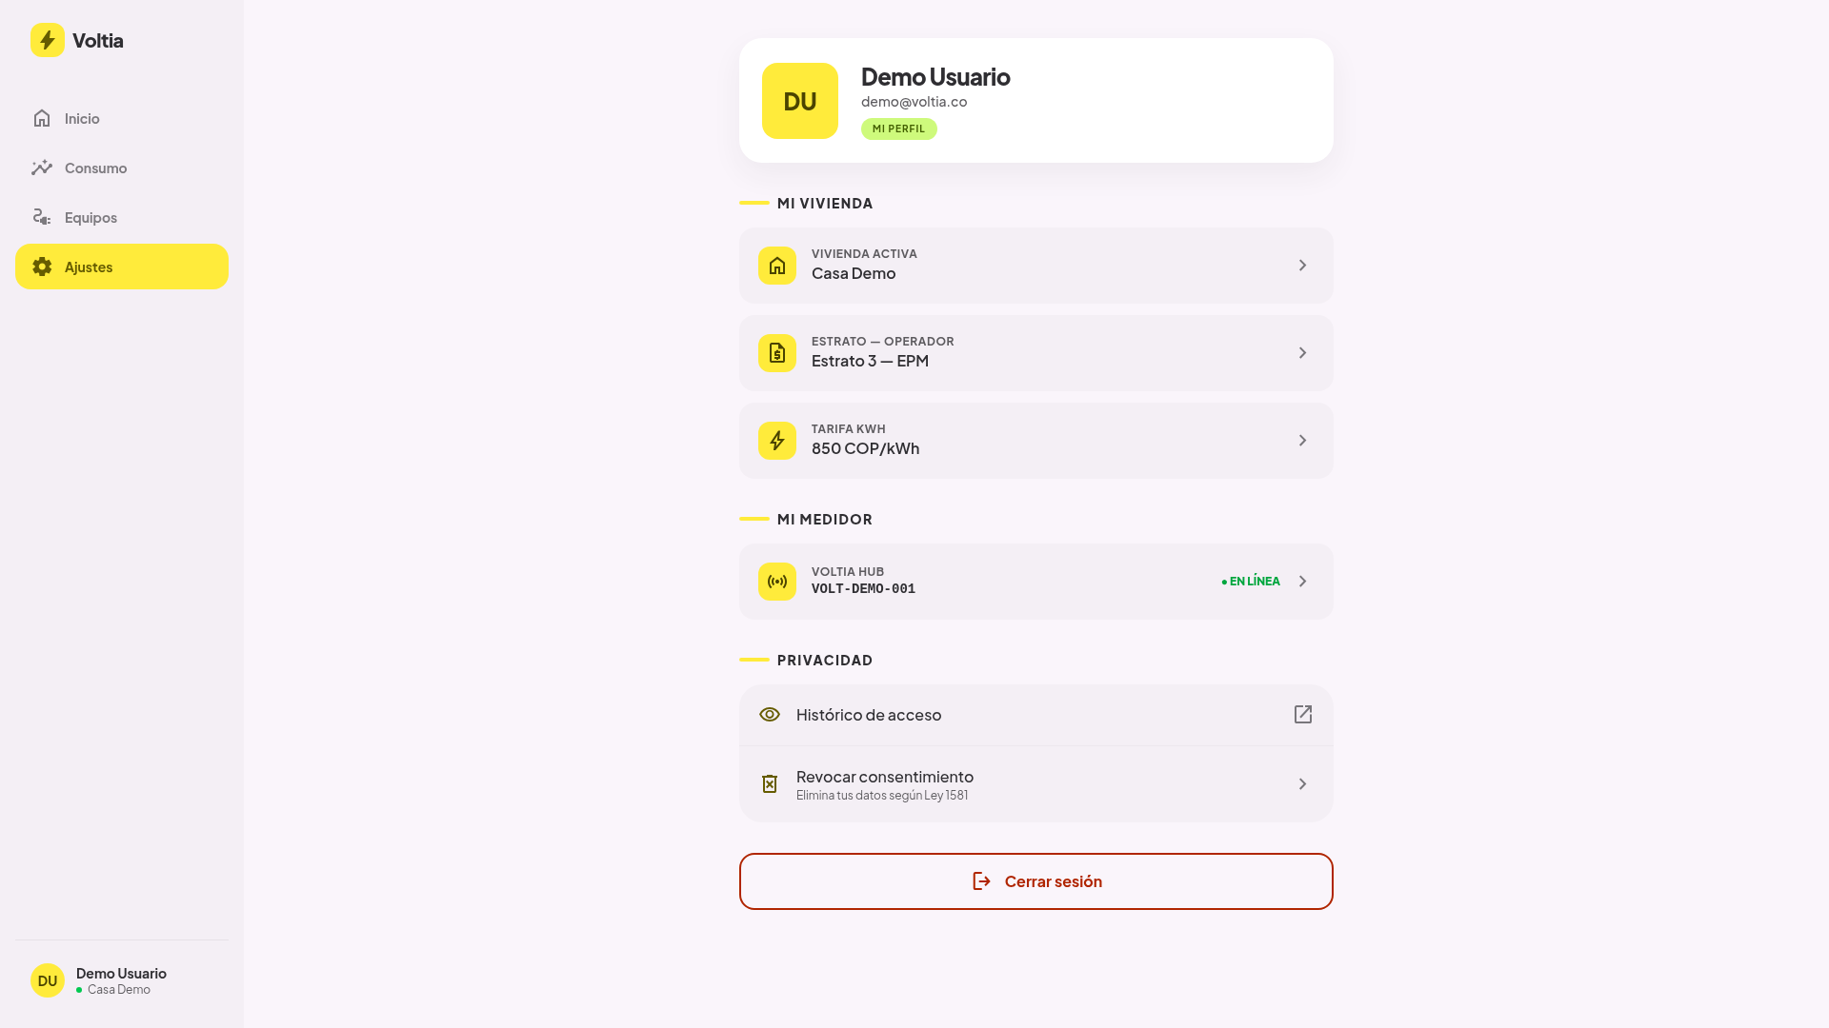
Task: Click the VOLT-DEMO-001 device ID
Action: click(863, 589)
